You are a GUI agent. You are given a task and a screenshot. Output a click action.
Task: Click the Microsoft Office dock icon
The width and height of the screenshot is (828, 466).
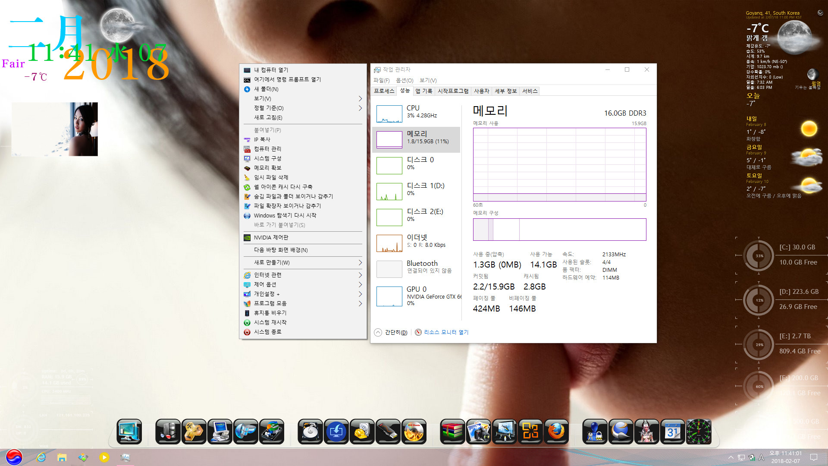coord(530,431)
